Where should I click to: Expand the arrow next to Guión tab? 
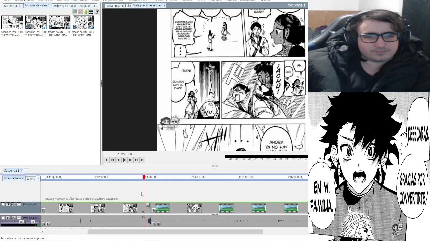pos(38,178)
